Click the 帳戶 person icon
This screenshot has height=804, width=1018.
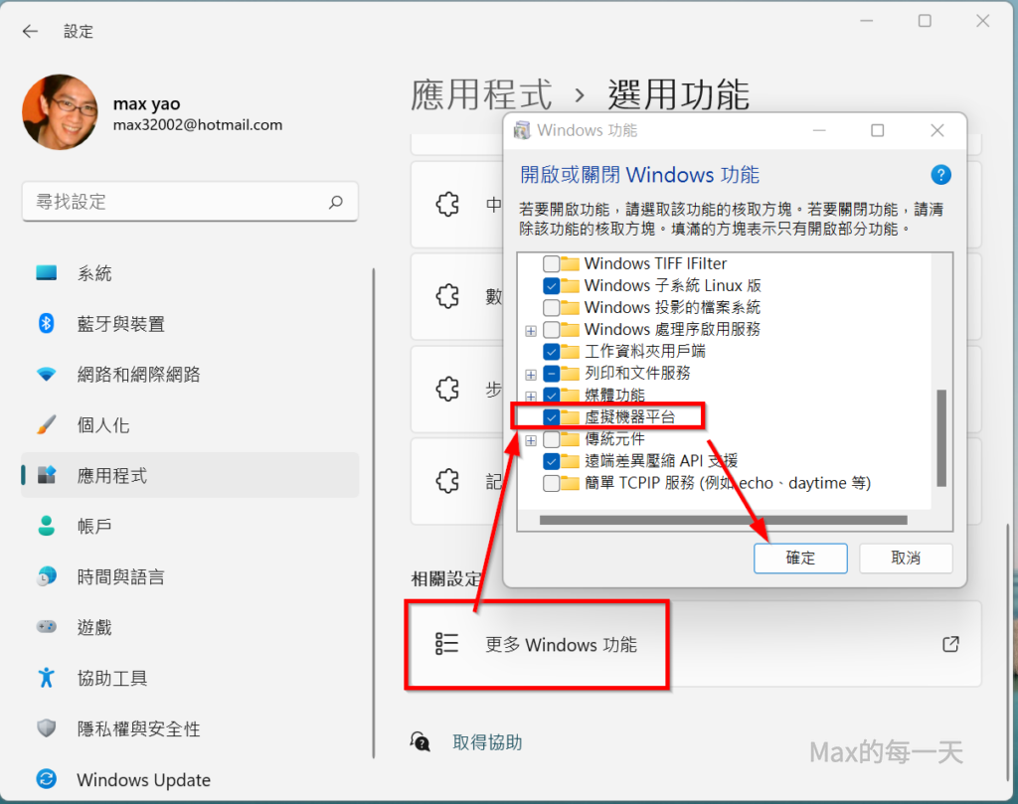(x=46, y=526)
